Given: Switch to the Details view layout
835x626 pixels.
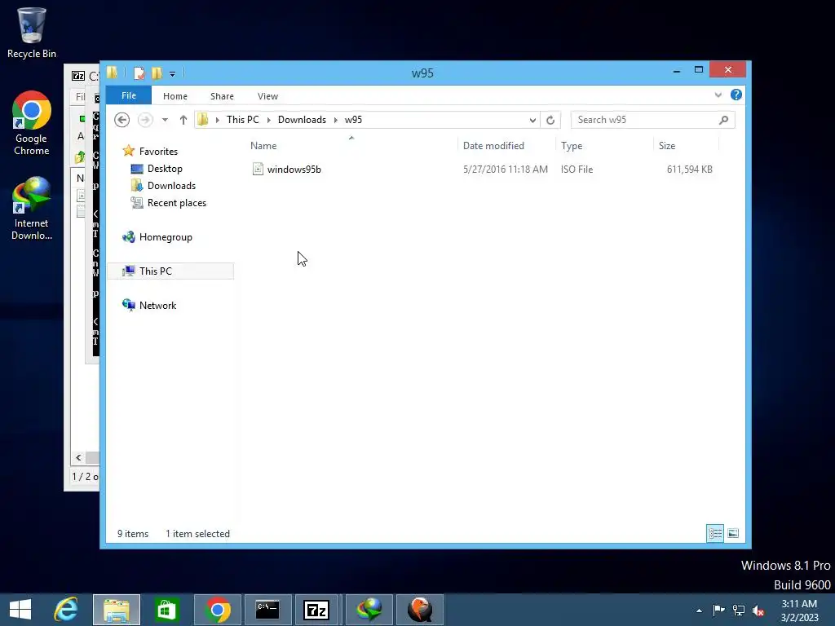Looking at the screenshot, I should tap(715, 533).
